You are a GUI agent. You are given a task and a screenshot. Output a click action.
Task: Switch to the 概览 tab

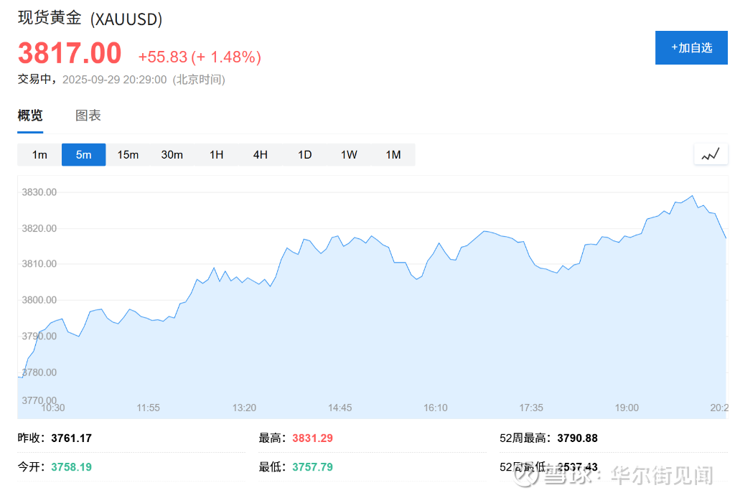(30, 116)
